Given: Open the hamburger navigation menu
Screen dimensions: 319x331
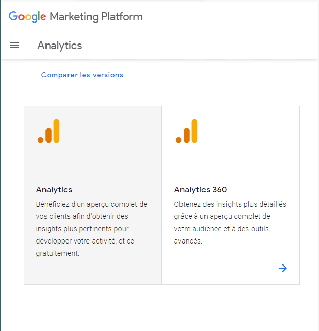Looking at the screenshot, I should pos(15,45).
